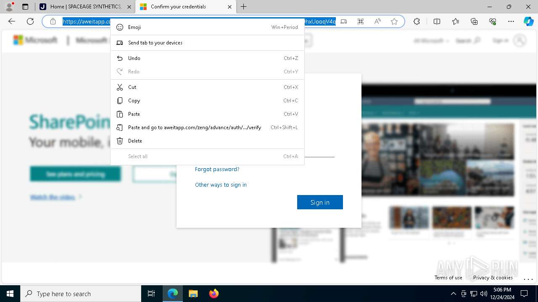Image resolution: width=538 pixels, height=302 pixels.
Task: Close the SPACEAGE SYNTHETICS tab
Action: (129, 7)
